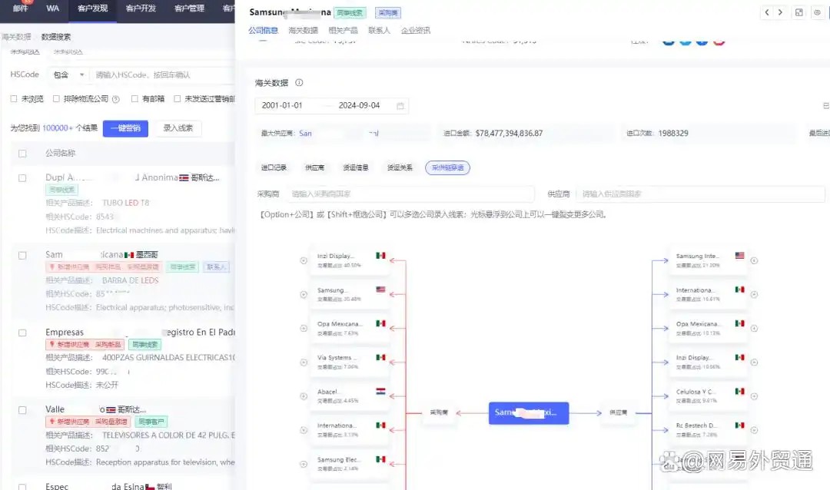Viewport: 830px width, 490px height.
Task: Open 客户管理 navigation tab
Action: tap(190, 8)
